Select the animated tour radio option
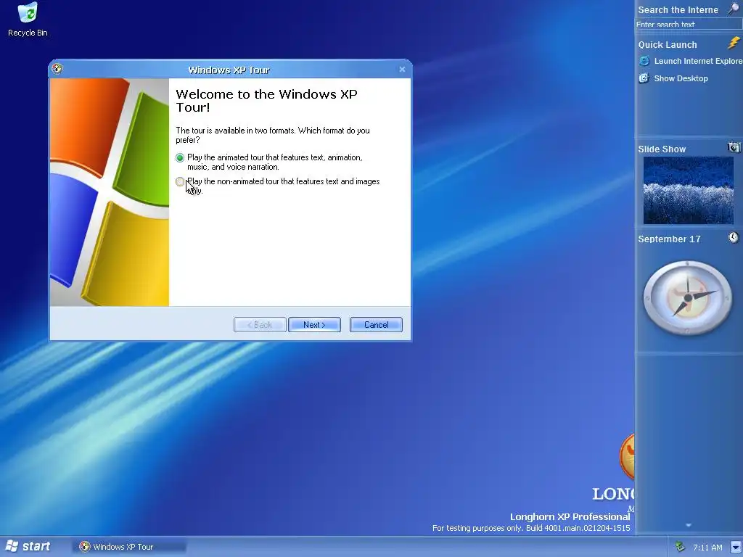The height and width of the screenshot is (557, 743). (x=180, y=157)
